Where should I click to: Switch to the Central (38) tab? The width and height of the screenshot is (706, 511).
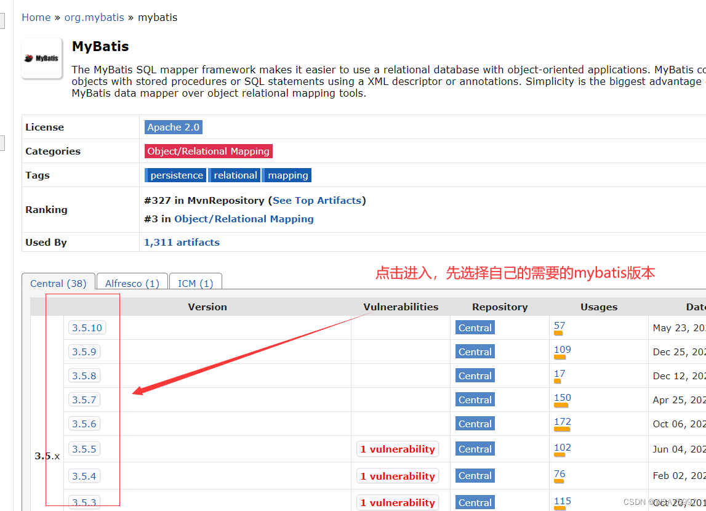(58, 283)
